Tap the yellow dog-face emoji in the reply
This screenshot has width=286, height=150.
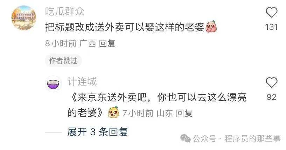113,112
